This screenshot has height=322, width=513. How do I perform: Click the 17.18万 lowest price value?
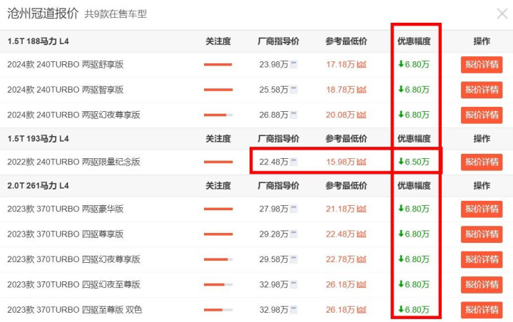(340, 64)
